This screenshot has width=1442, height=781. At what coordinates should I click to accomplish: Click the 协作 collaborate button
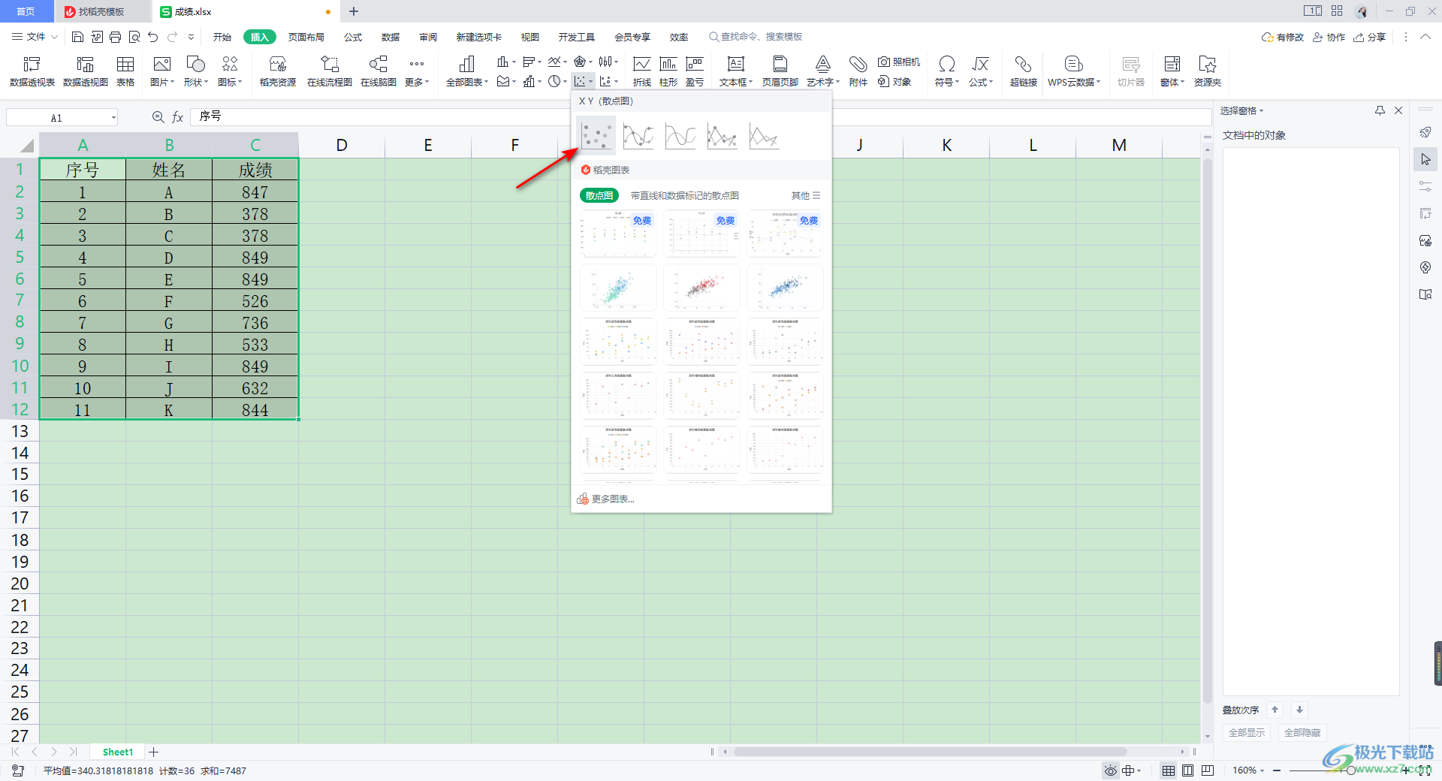[1329, 37]
